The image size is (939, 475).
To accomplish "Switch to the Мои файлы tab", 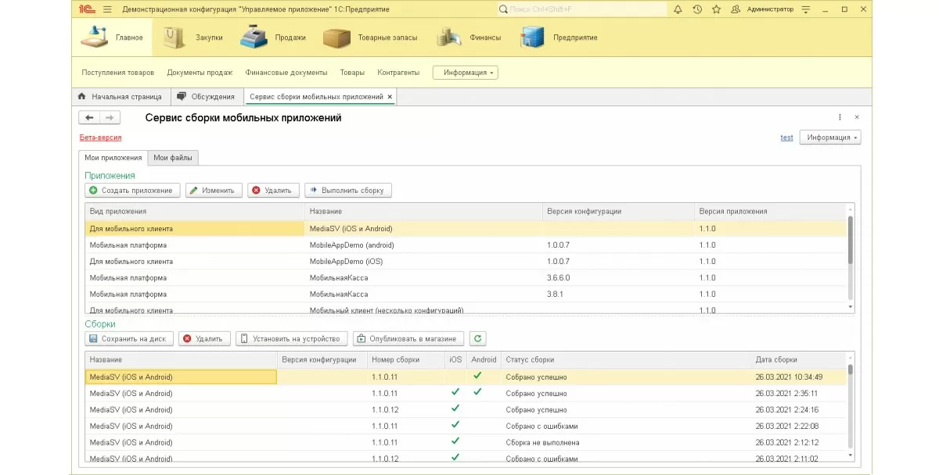I will pyautogui.click(x=173, y=158).
